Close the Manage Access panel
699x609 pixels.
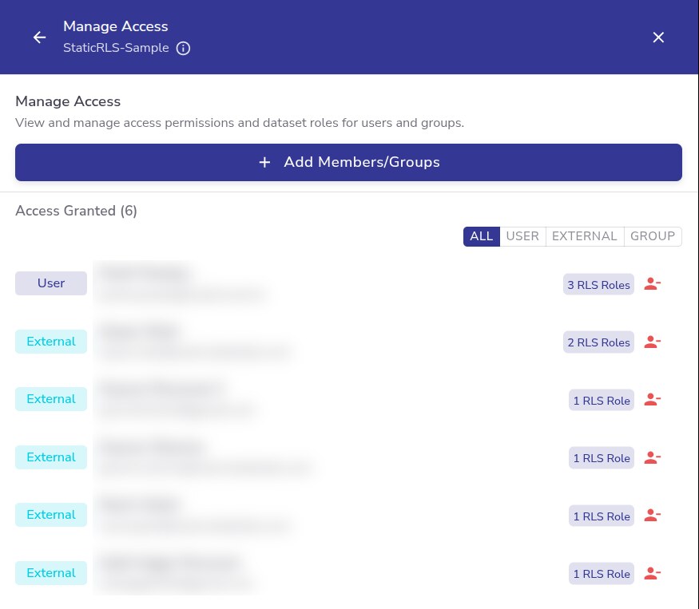[658, 38]
